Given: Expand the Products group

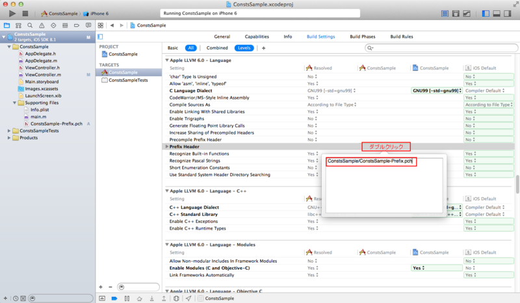Looking at the screenshot, I should [9, 138].
